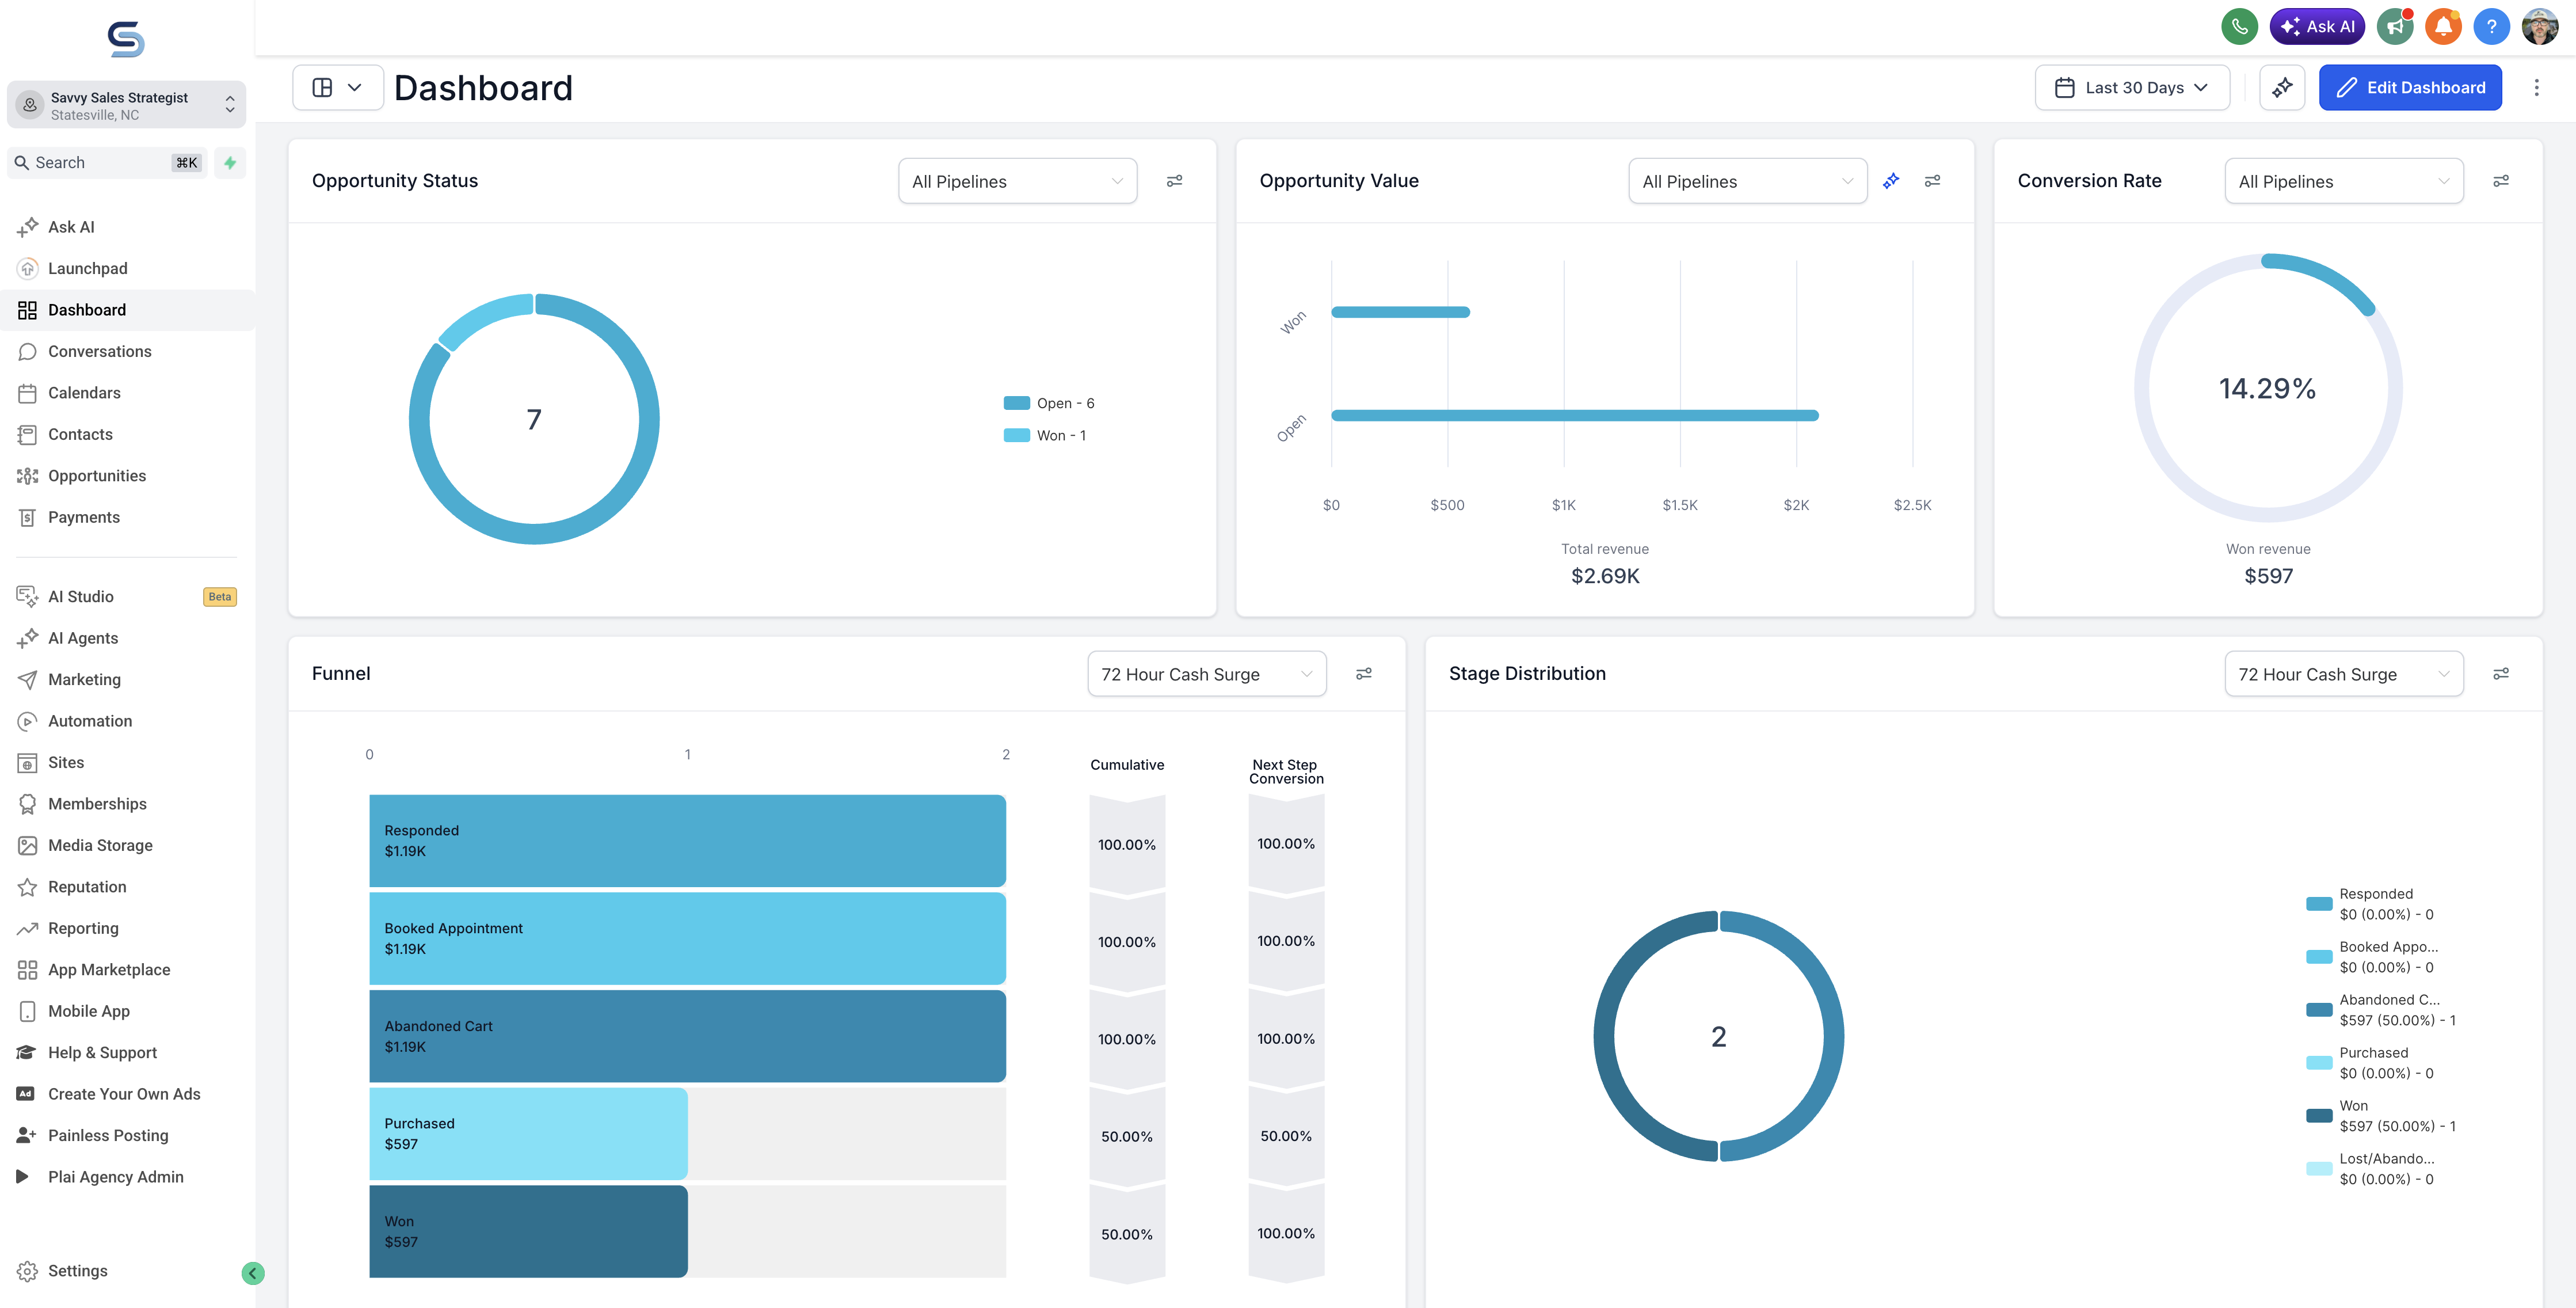Click the Ask AI button in top bar

tap(2317, 27)
